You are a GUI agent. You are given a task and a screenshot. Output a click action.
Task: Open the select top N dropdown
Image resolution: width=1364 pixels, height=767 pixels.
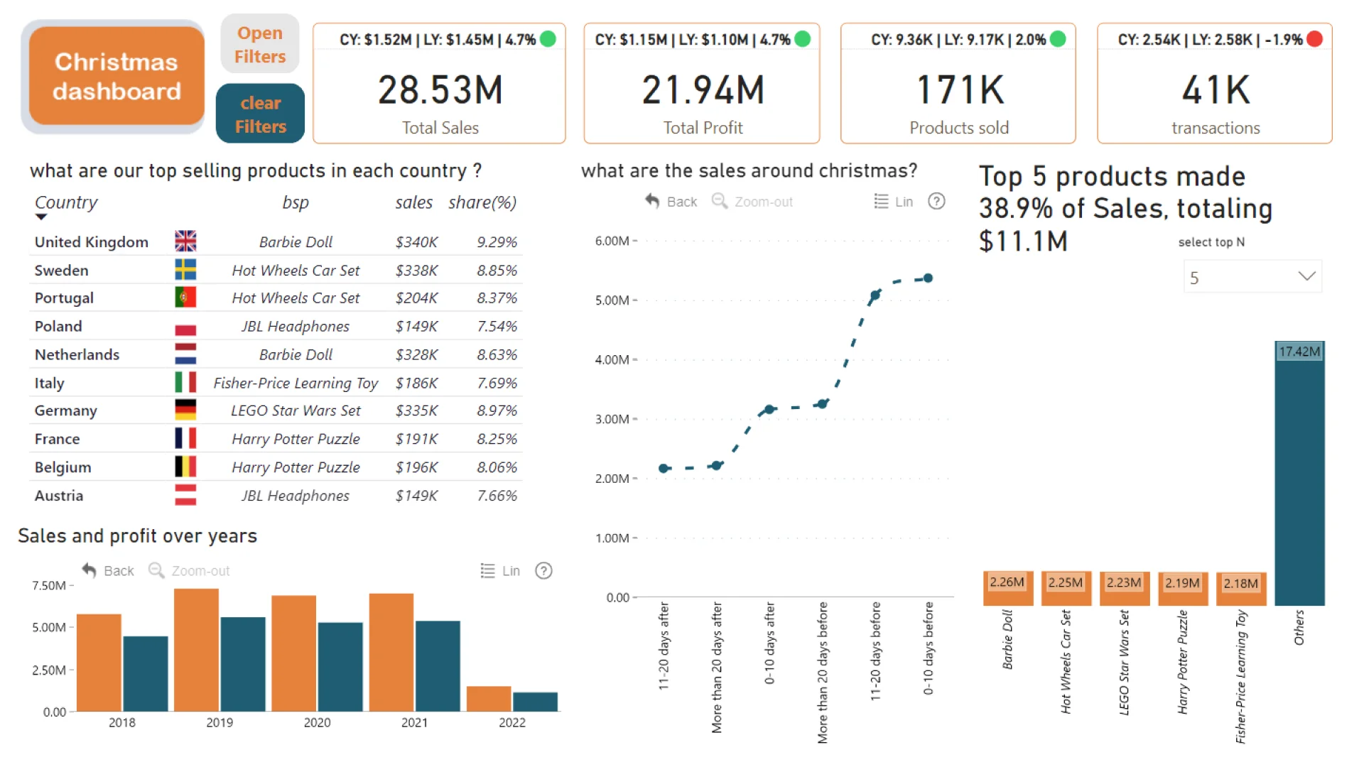tap(1252, 277)
